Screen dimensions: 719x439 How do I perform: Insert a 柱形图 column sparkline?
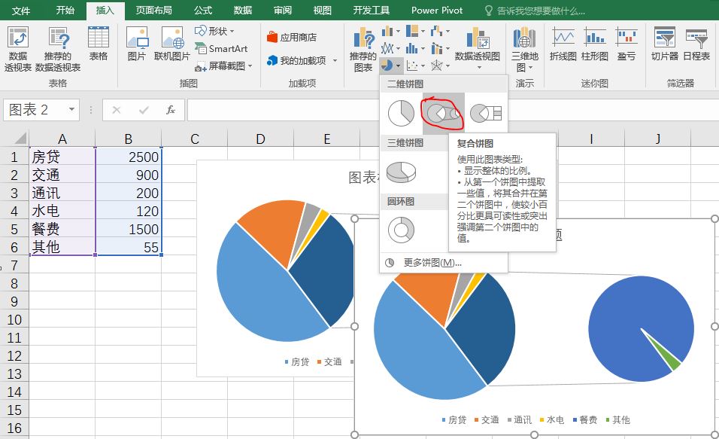pyautogui.click(x=595, y=44)
